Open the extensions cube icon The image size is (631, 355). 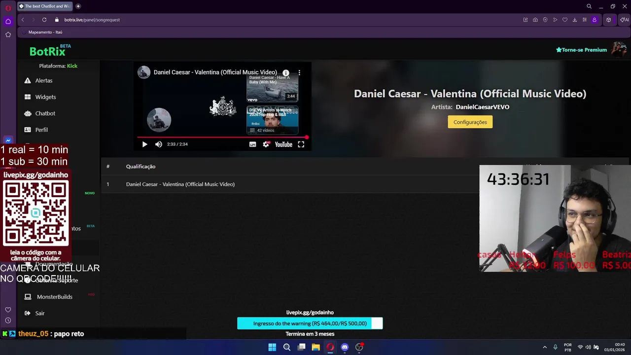point(609,20)
